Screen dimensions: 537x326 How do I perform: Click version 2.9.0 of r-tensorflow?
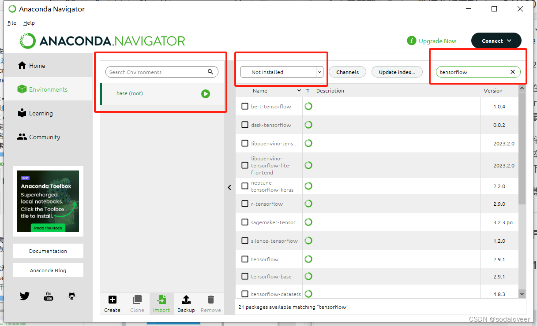tap(499, 204)
